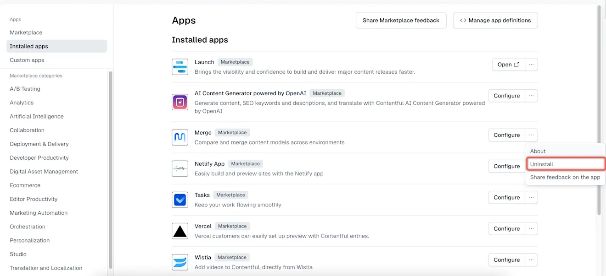Click the Vercel triangle icon
This screenshot has width=606, height=276.
(180, 231)
